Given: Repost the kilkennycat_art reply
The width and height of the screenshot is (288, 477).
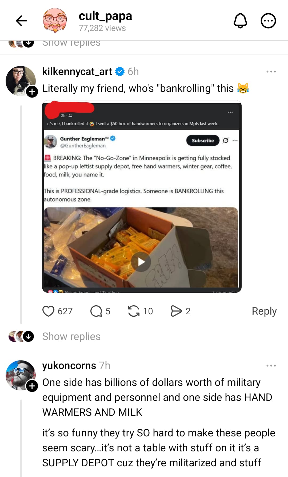Looking at the screenshot, I should [134, 311].
